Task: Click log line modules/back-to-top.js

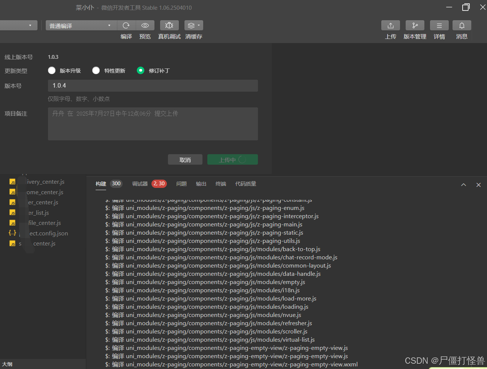Action: [213, 249]
